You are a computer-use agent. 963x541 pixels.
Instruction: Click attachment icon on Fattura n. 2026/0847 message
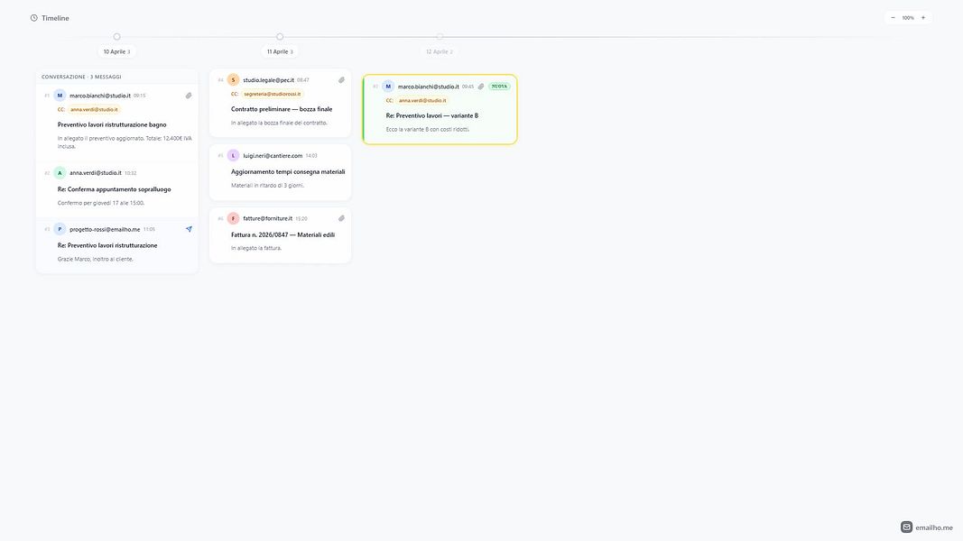pos(341,218)
